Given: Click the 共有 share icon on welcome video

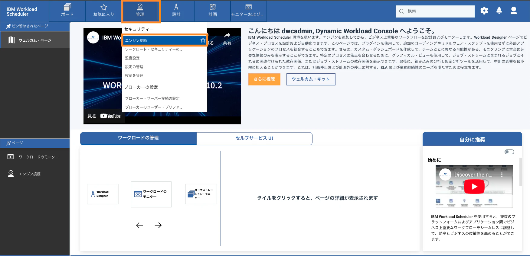Looking at the screenshot, I should 227,39.
